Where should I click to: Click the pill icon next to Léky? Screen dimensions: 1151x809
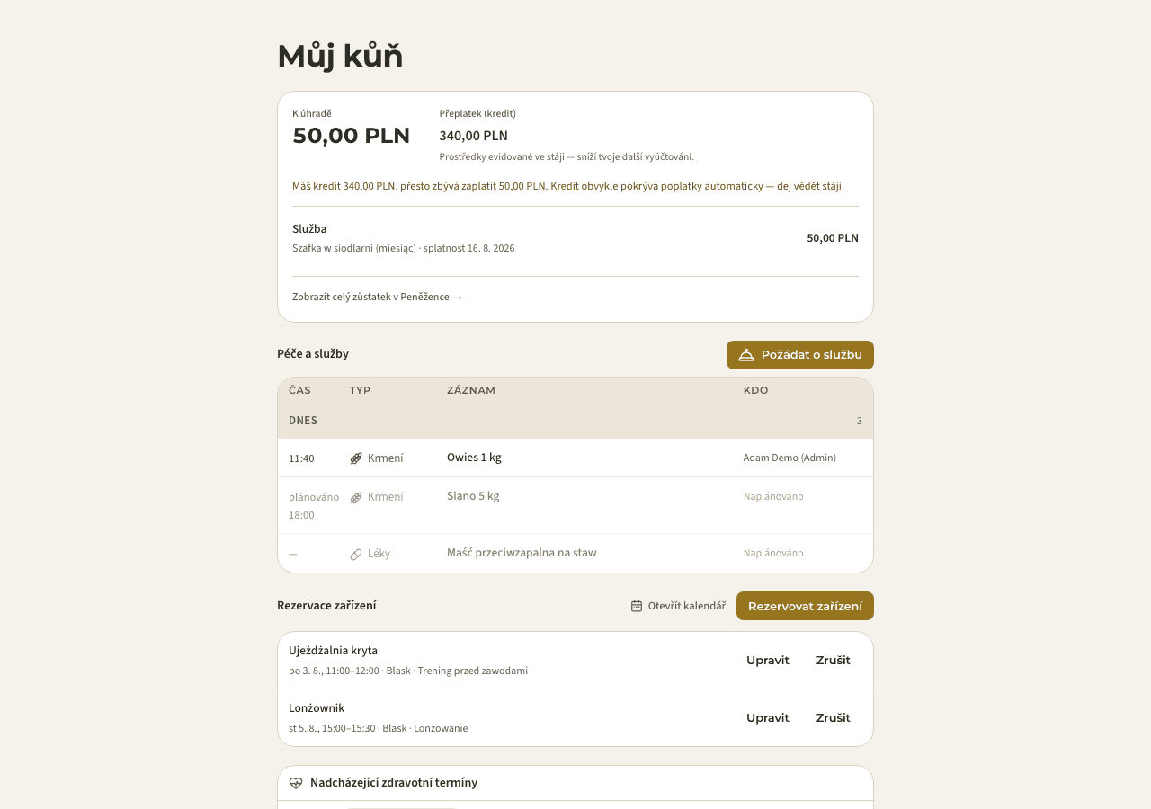pyautogui.click(x=356, y=555)
